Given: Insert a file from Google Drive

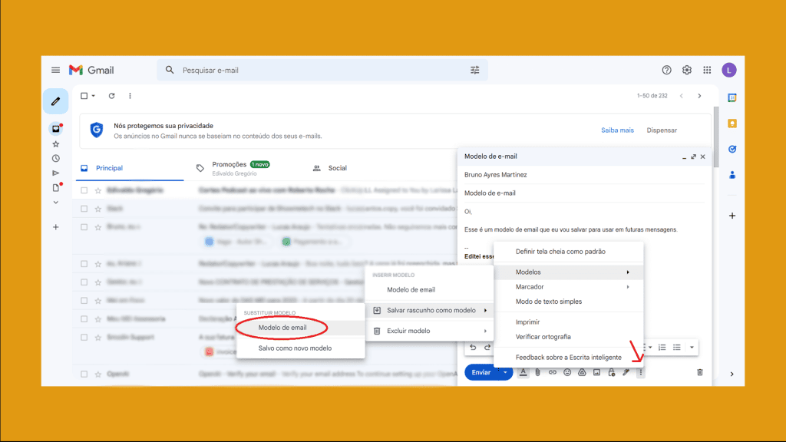Looking at the screenshot, I should pos(581,372).
